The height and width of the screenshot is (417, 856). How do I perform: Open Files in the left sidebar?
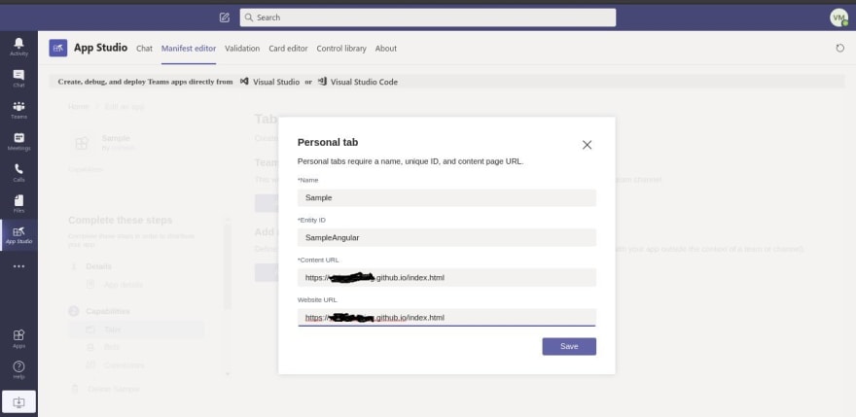point(18,203)
